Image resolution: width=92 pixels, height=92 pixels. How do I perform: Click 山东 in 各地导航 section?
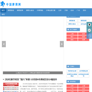(x=84, y=89)
